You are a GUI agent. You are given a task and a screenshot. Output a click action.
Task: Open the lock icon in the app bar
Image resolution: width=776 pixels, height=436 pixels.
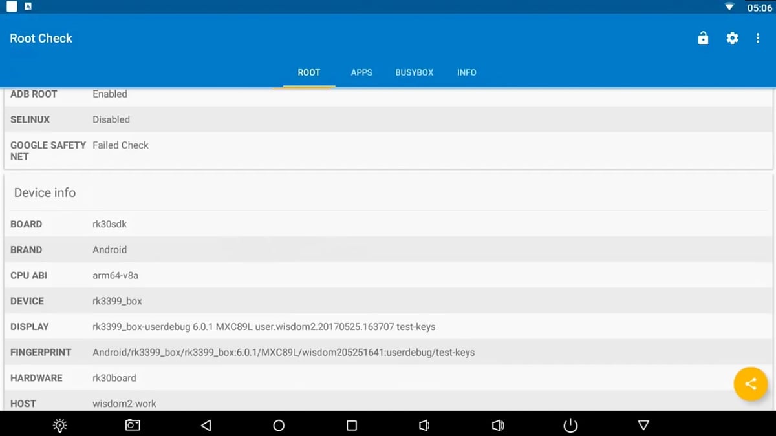pos(702,38)
